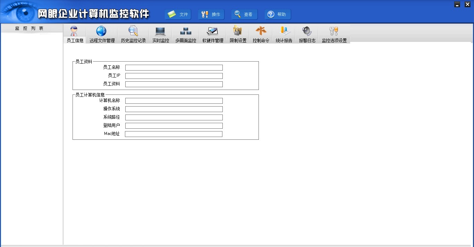Open 统计报告 statistics report
Screen dimensions: 474x247
(x=284, y=34)
